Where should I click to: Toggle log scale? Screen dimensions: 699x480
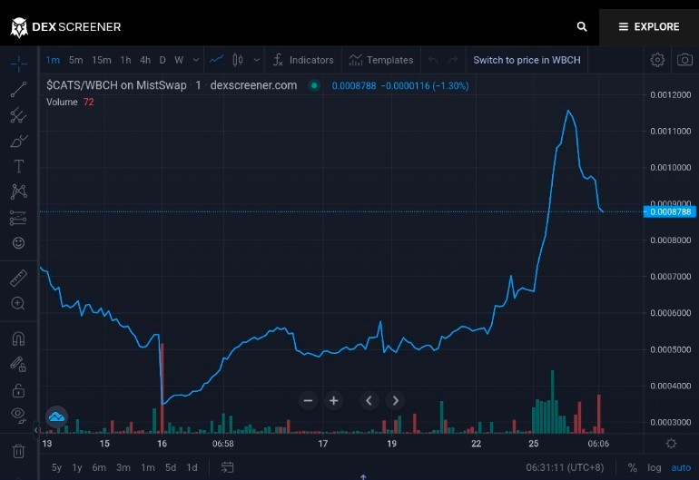click(x=654, y=467)
